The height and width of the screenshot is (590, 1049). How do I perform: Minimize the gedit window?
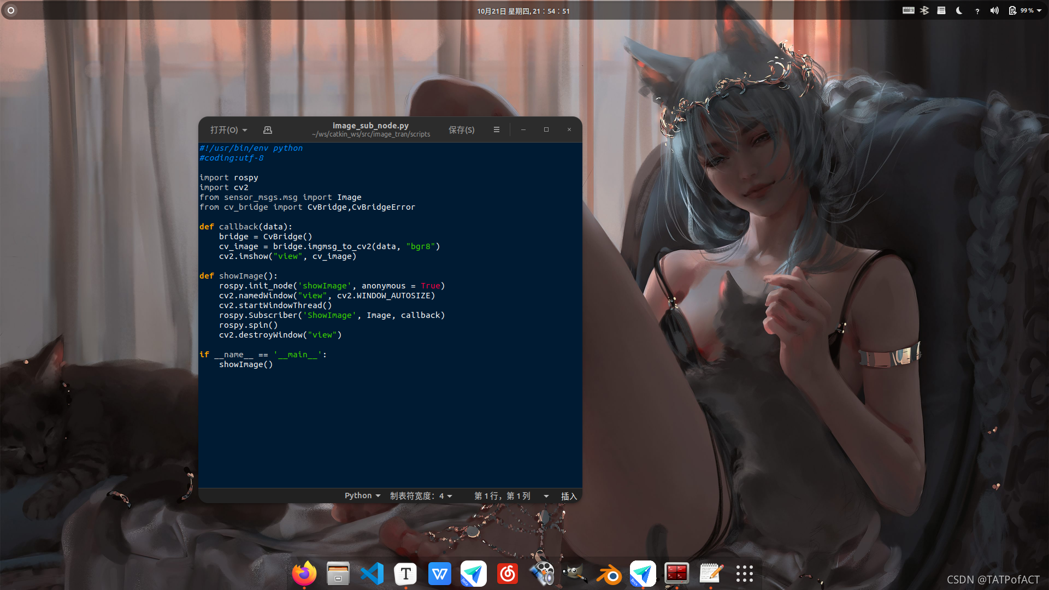(x=523, y=129)
